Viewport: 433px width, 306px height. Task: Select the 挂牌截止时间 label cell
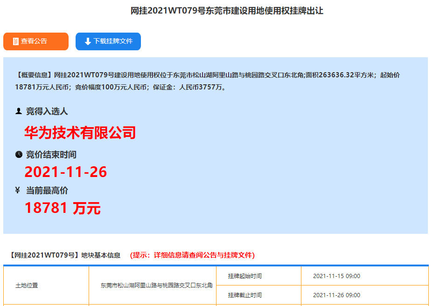click(x=245, y=295)
